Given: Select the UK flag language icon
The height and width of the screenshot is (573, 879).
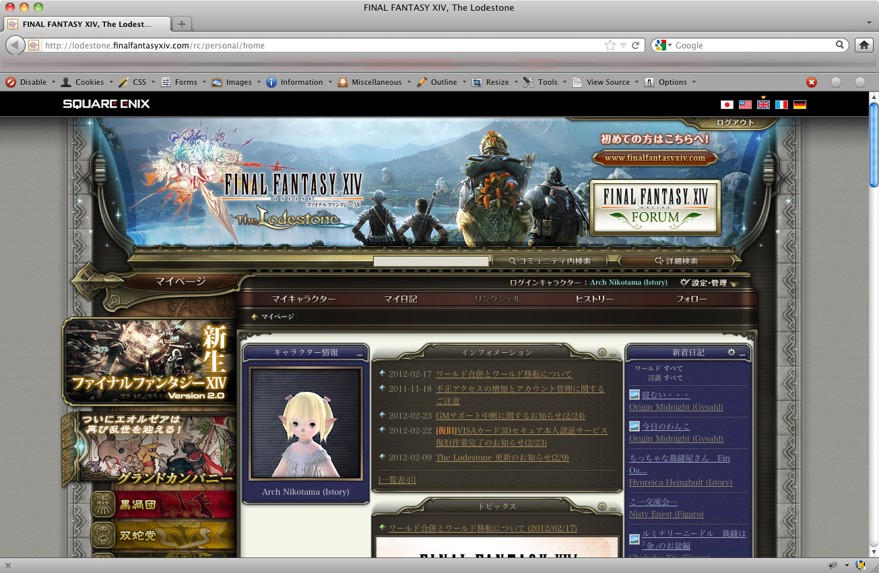Looking at the screenshot, I should (763, 104).
